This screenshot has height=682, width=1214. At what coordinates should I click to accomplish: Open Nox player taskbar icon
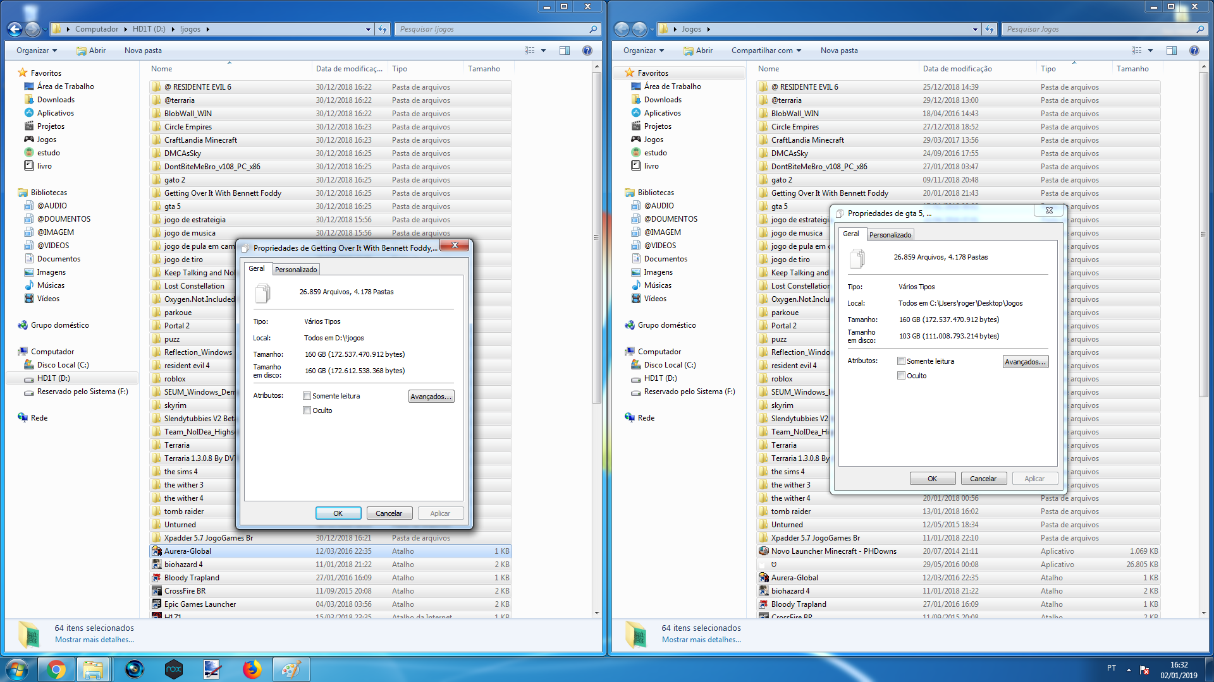173,669
